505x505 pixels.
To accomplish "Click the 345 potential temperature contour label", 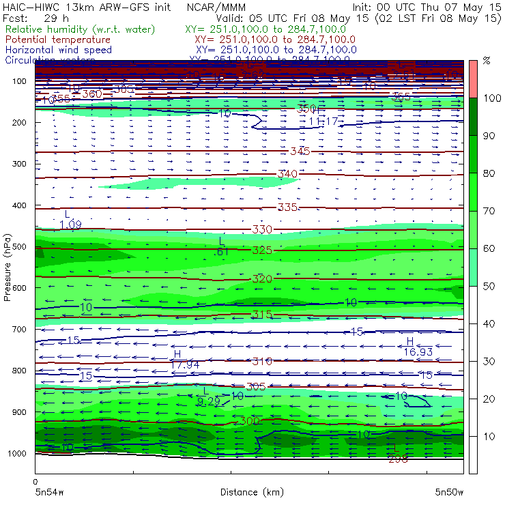I will click(300, 151).
